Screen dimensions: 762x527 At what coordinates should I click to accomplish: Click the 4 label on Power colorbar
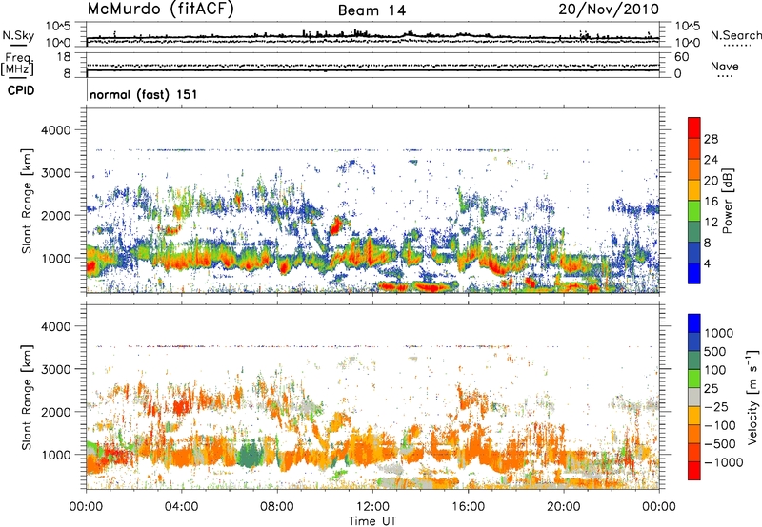(707, 263)
